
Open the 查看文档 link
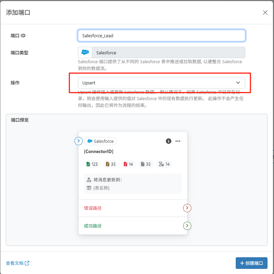coord(17,263)
